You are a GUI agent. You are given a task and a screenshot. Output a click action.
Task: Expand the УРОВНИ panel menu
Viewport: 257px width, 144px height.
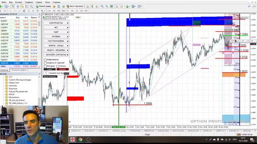pos(56,36)
